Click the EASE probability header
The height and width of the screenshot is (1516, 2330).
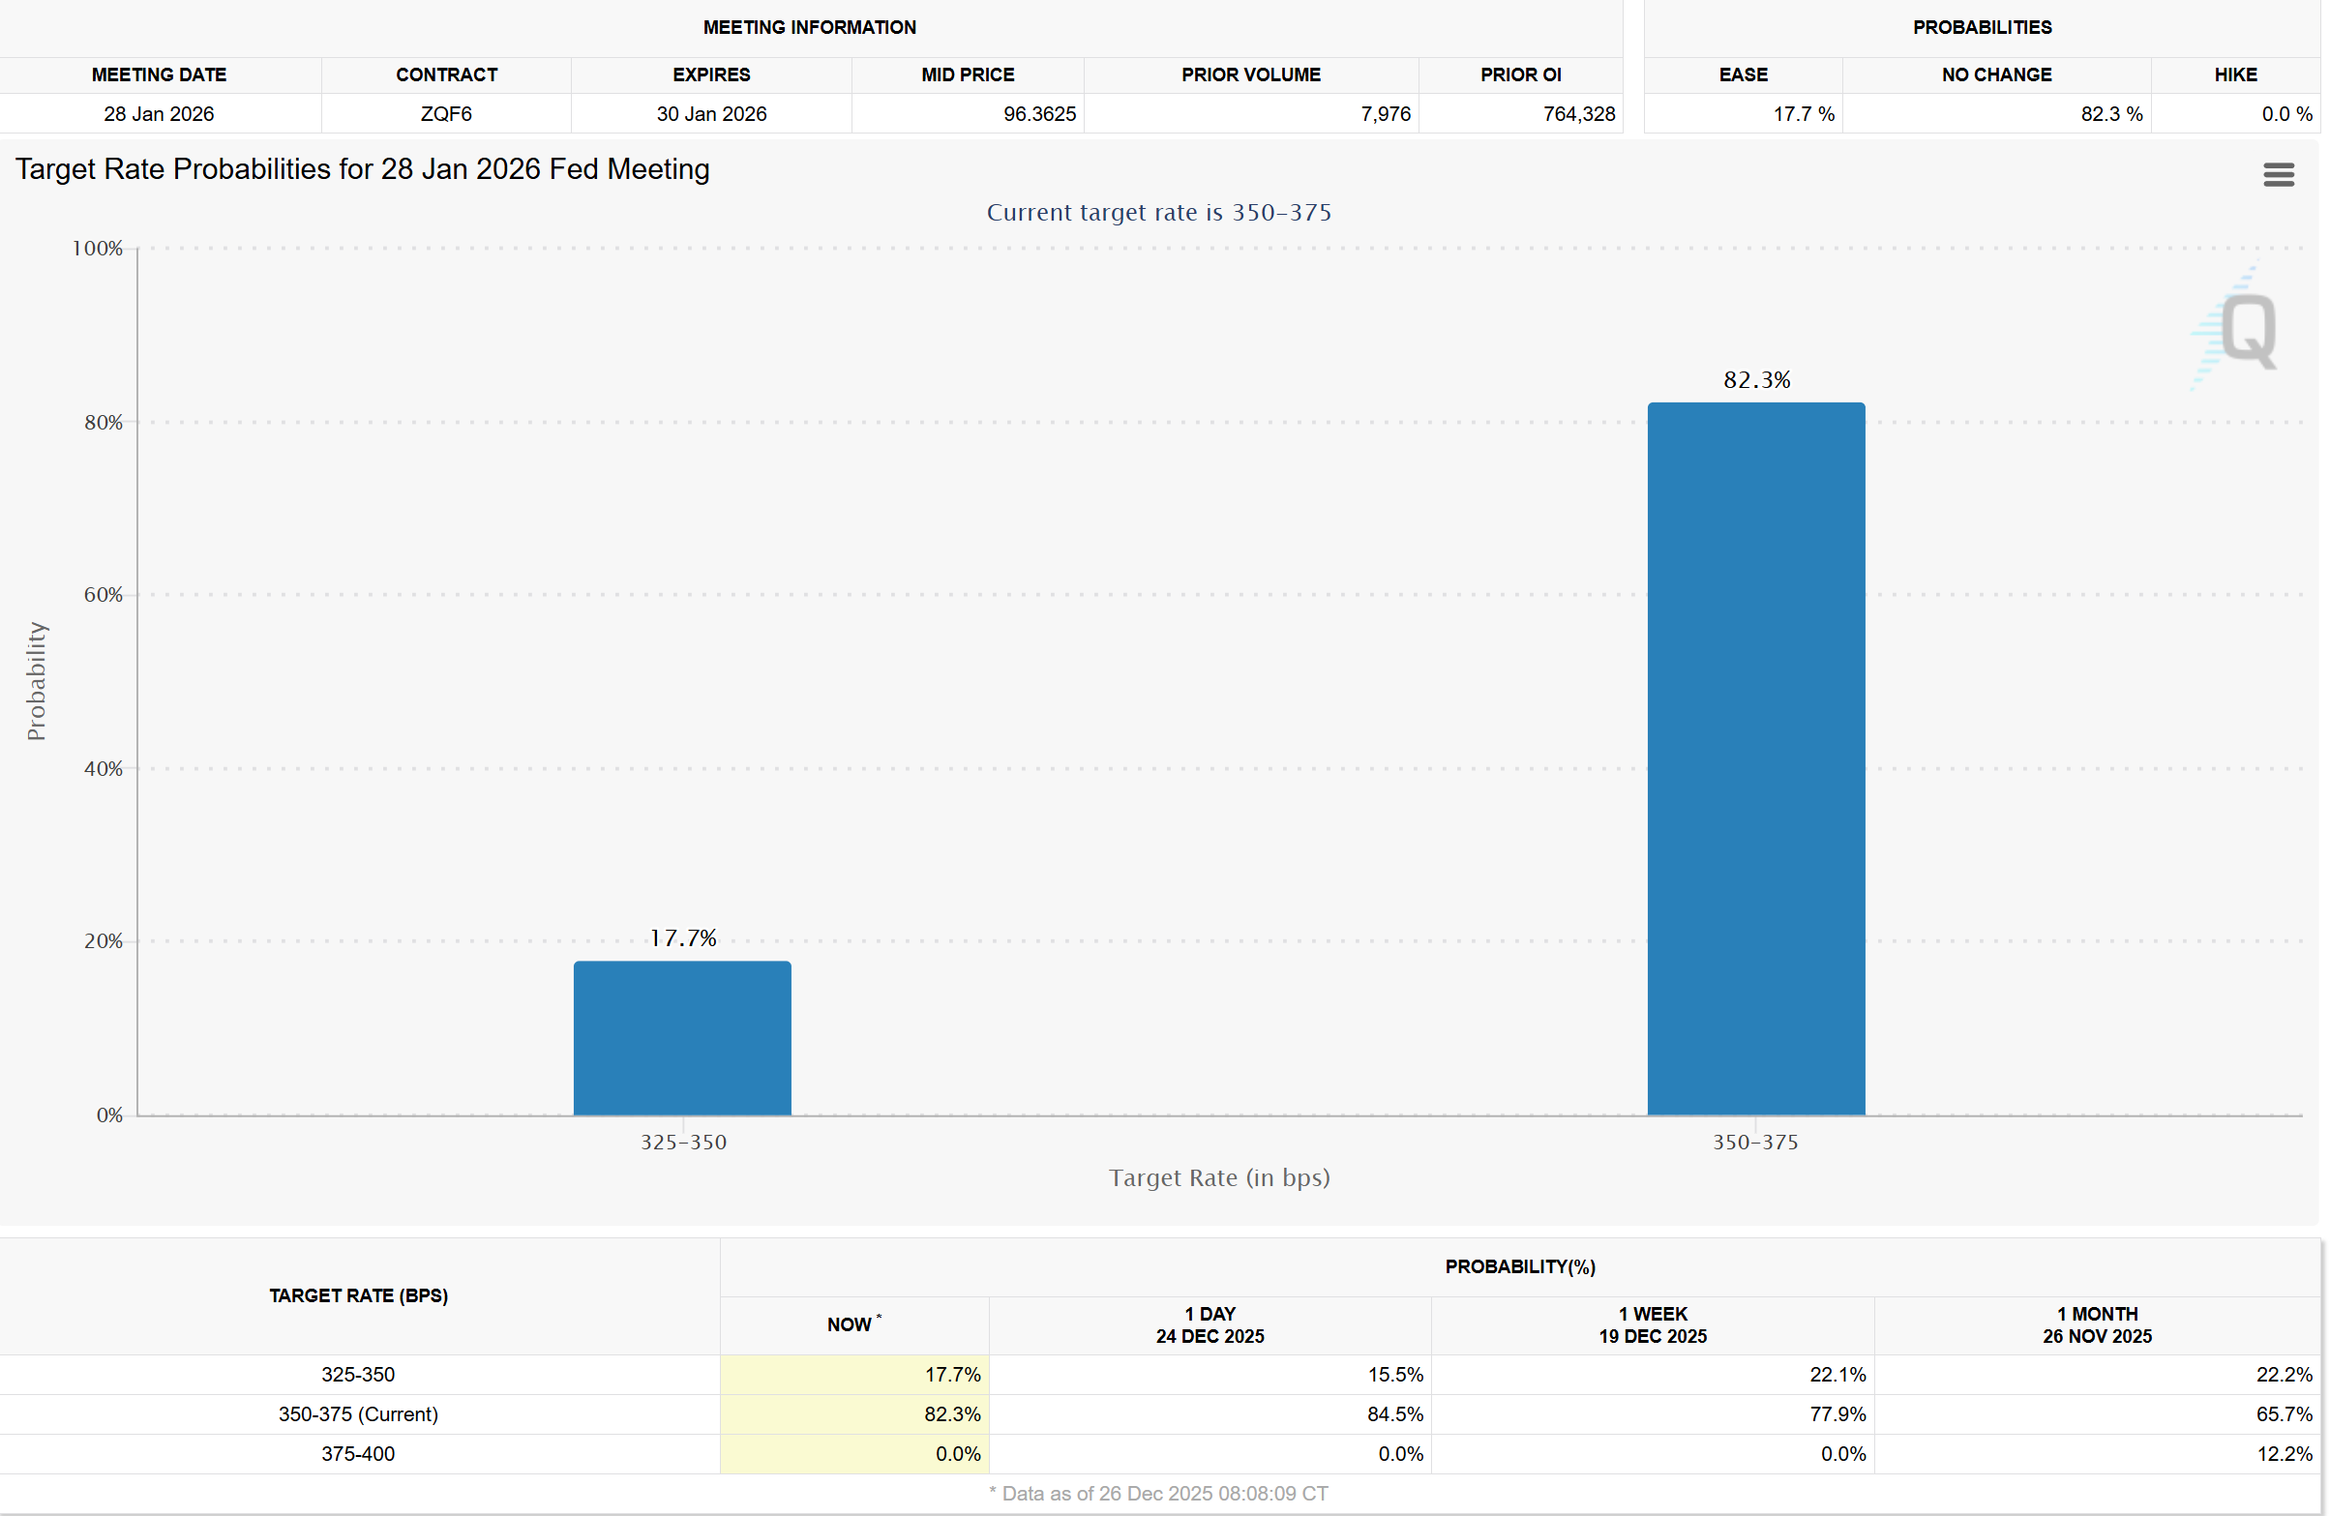coord(1743,74)
